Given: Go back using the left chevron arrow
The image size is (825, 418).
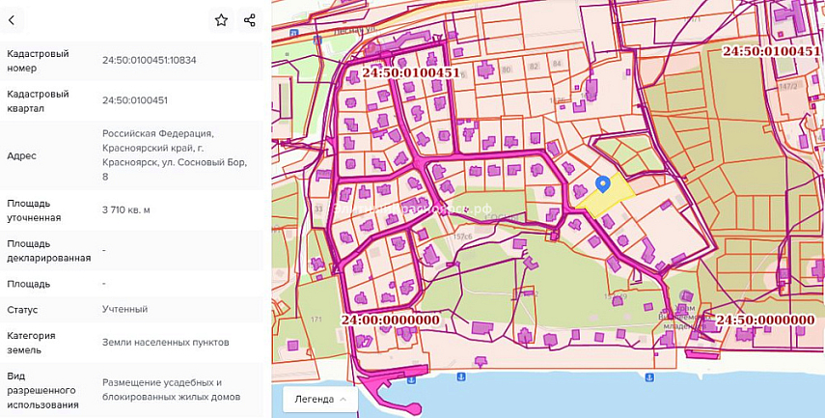Looking at the screenshot, I should 11,20.
